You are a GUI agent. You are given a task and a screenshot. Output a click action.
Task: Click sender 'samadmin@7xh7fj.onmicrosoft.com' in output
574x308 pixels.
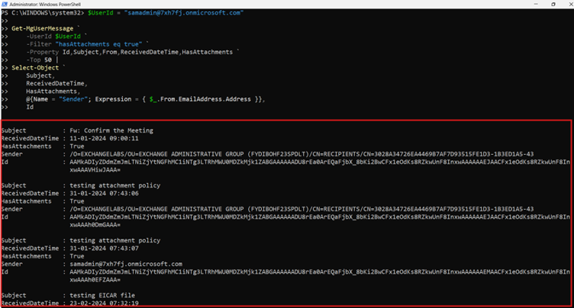coord(126,264)
